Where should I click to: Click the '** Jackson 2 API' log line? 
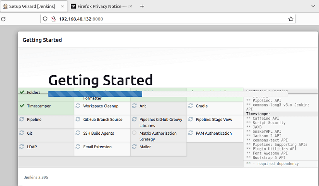(x=264, y=136)
